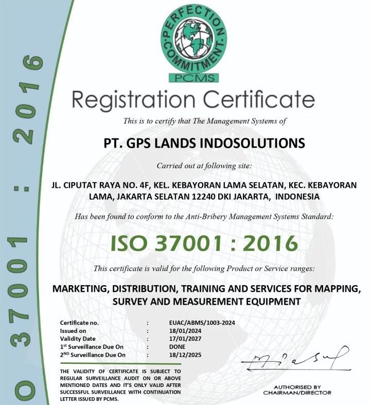Image resolution: width=373 pixels, height=405 pixels.
Task: Click 'This certificate is valid for' line
Action: [204, 269]
